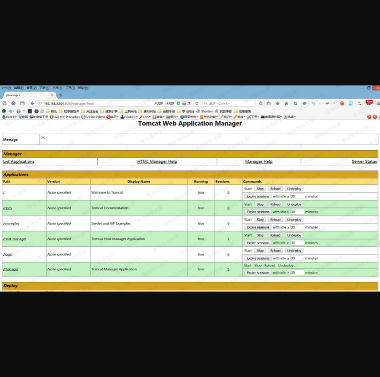Expand the Cookies dropdown in developer toolbar
This screenshot has width=380, height=377.
point(129,117)
